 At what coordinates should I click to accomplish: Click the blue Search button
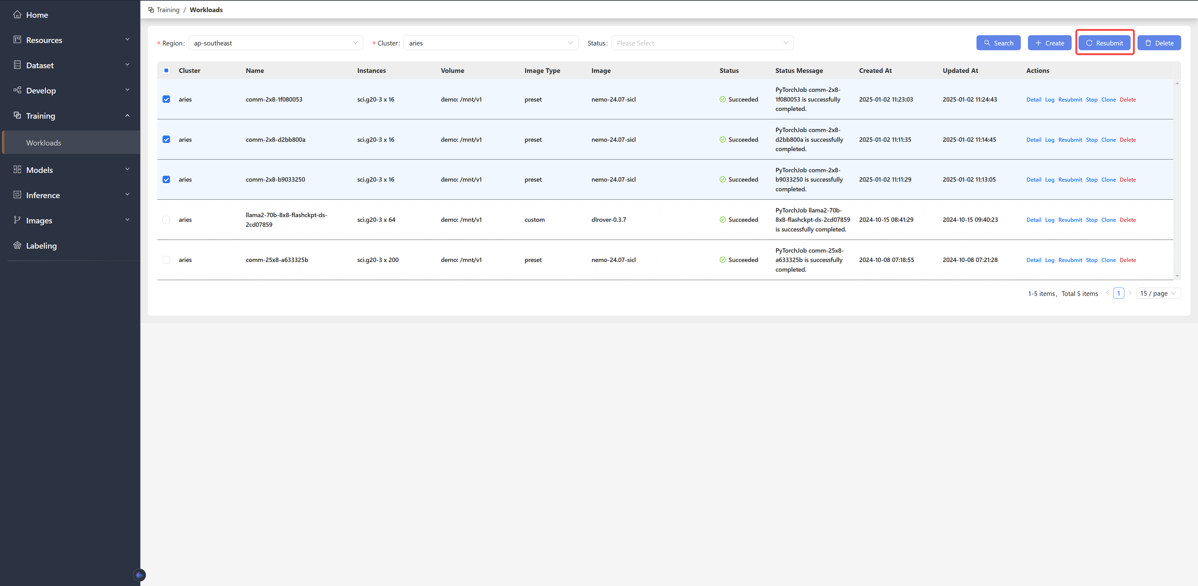[x=998, y=43]
